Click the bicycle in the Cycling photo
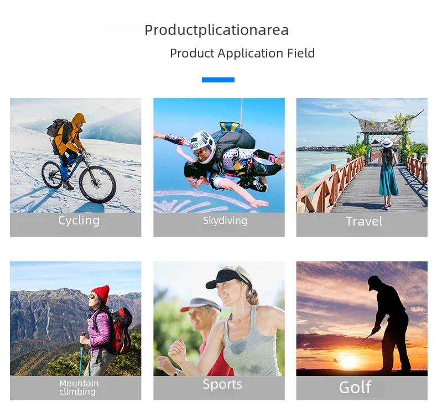 (x=79, y=177)
